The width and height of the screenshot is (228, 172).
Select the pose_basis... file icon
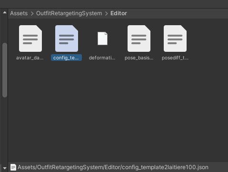(x=139, y=38)
